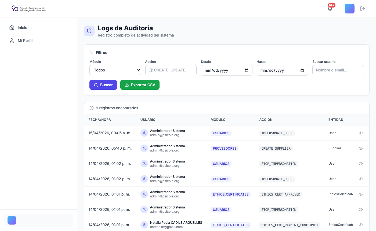Click the calendar icon in the Desde field
Viewport: 376px width, 231px height.
tap(247, 70)
